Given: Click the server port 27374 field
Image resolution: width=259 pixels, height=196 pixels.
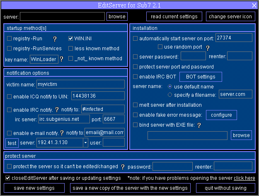Looking at the screenshot, I should (234, 37).
